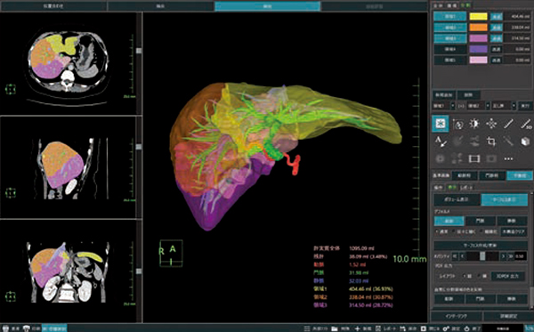Select the plain line measurement tool
Image resolution: width=534 pixels, height=332 pixels.
pyautogui.click(x=508, y=124)
